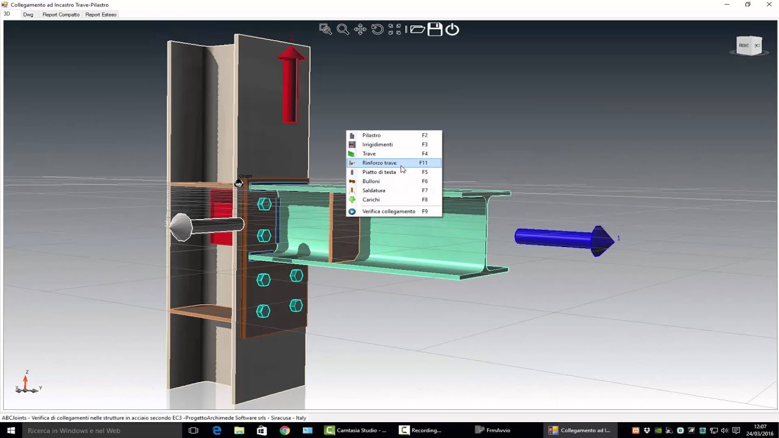Click the blue horizontal load arrow

pyautogui.click(x=564, y=239)
